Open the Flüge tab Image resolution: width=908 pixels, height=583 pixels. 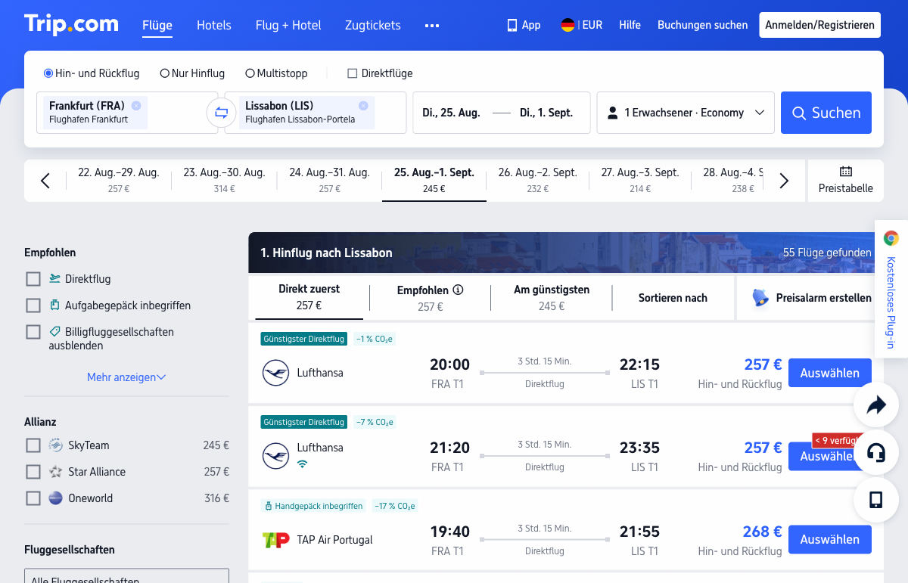click(x=157, y=25)
